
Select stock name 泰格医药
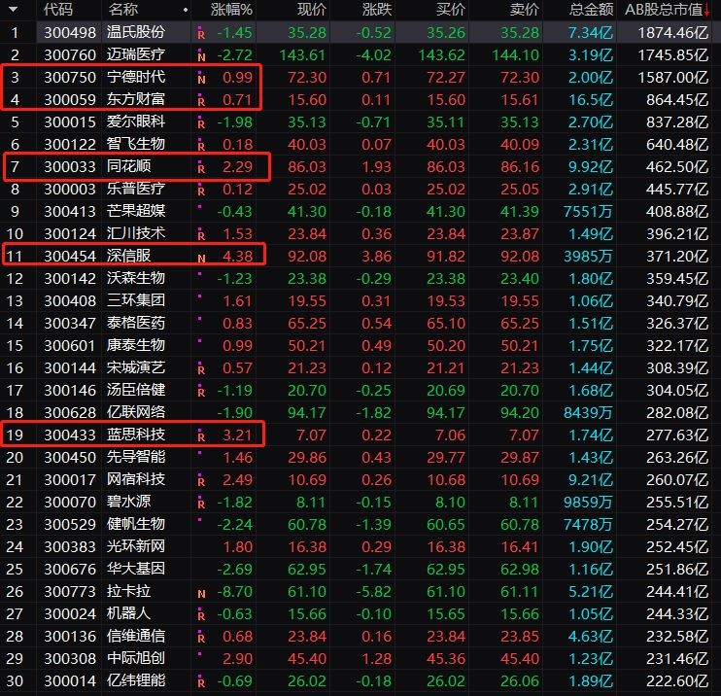coord(136,323)
